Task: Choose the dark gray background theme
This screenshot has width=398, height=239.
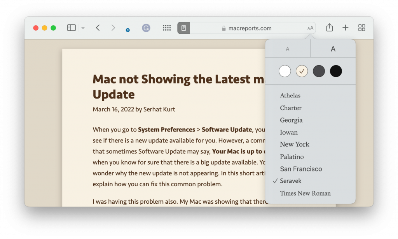Action: click(x=319, y=71)
